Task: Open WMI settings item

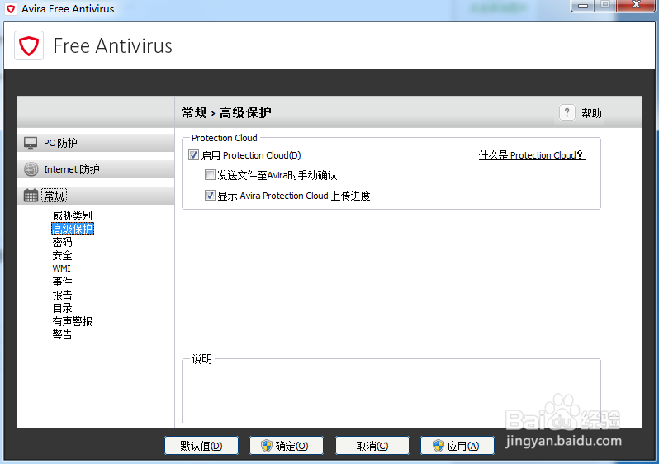Action: click(61, 268)
